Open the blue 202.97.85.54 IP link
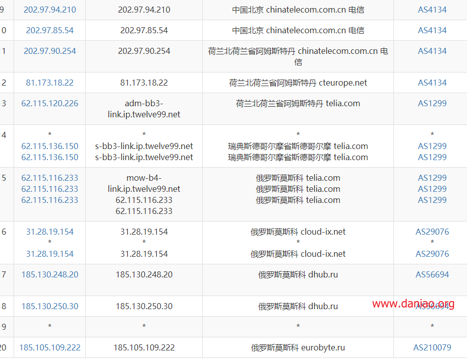Image resolution: width=467 pixels, height=359 pixels. click(x=50, y=30)
